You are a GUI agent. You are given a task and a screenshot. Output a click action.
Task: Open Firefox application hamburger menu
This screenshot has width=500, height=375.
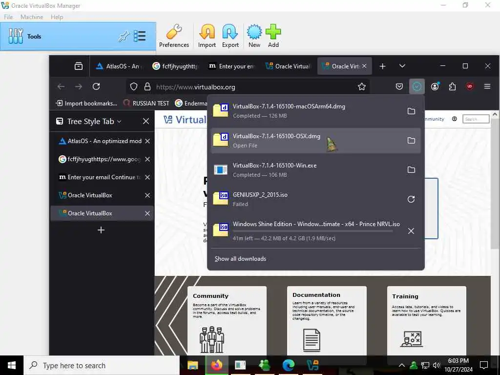click(487, 86)
